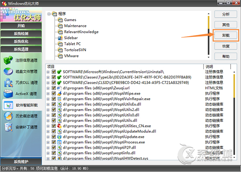Open the 注册信息清理 registry cleaner icon
Viewport: 241px width, 172px height.
(x=8, y=60)
